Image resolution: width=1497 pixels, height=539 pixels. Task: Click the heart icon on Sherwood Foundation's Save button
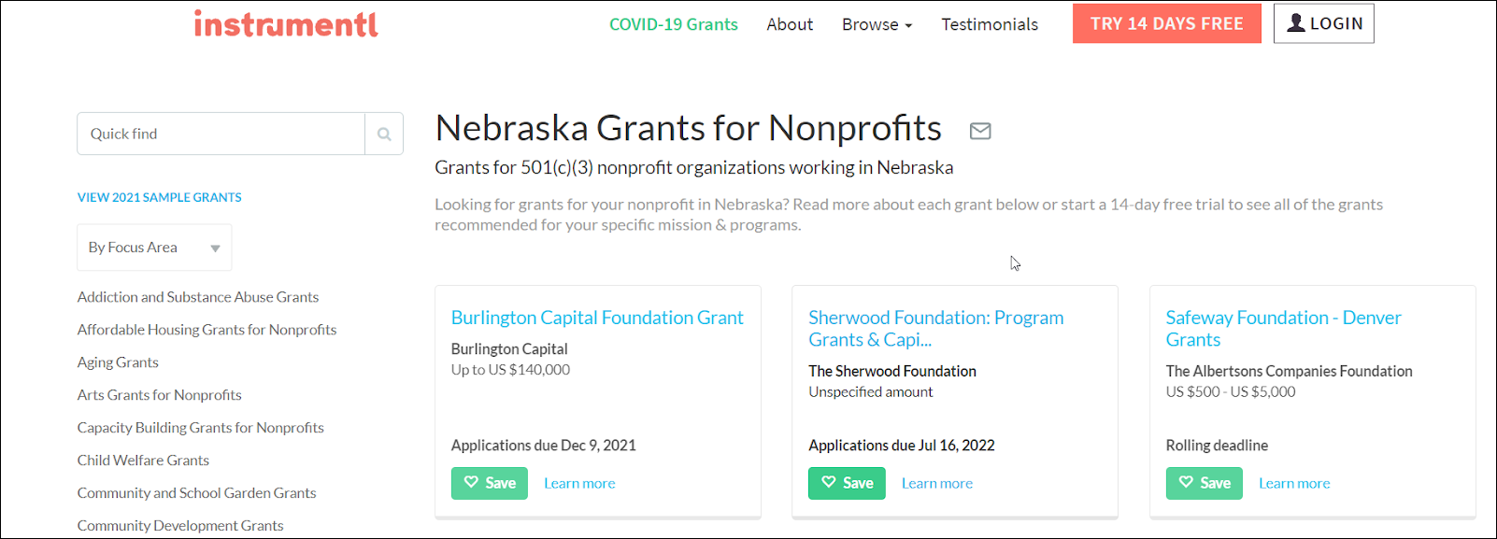pyautogui.click(x=828, y=483)
